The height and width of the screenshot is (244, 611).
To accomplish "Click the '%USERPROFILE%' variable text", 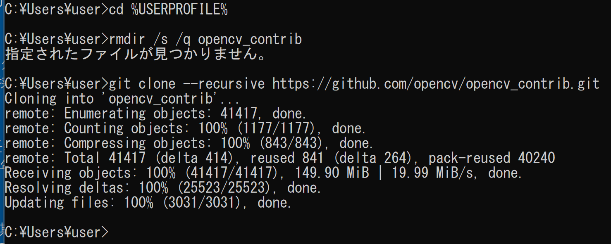I will click(179, 10).
